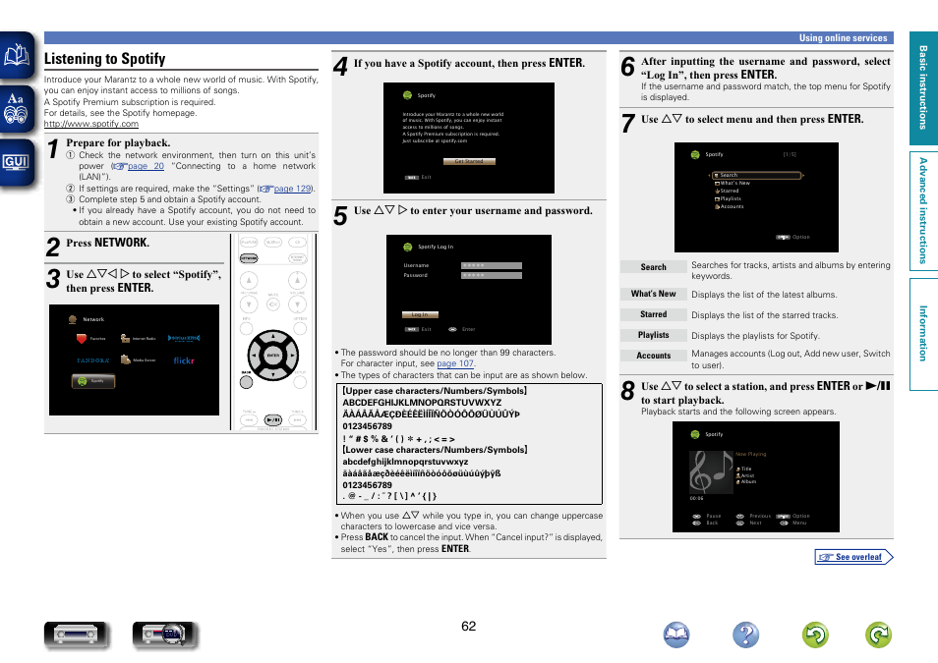Switch to Advanced instructions tab
This screenshot has width=938, height=663.
click(923, 211)
